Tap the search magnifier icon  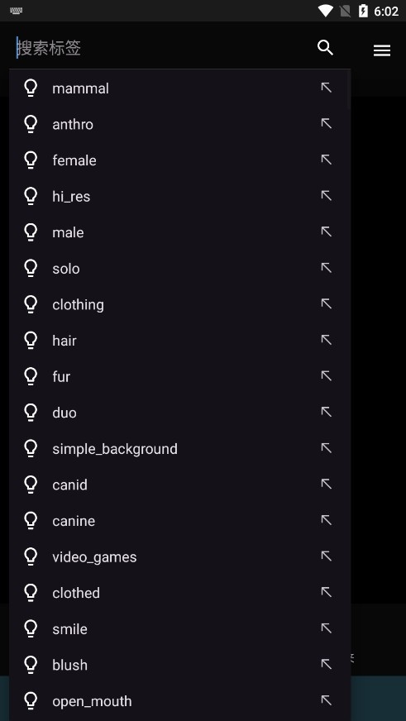(325, 48)
